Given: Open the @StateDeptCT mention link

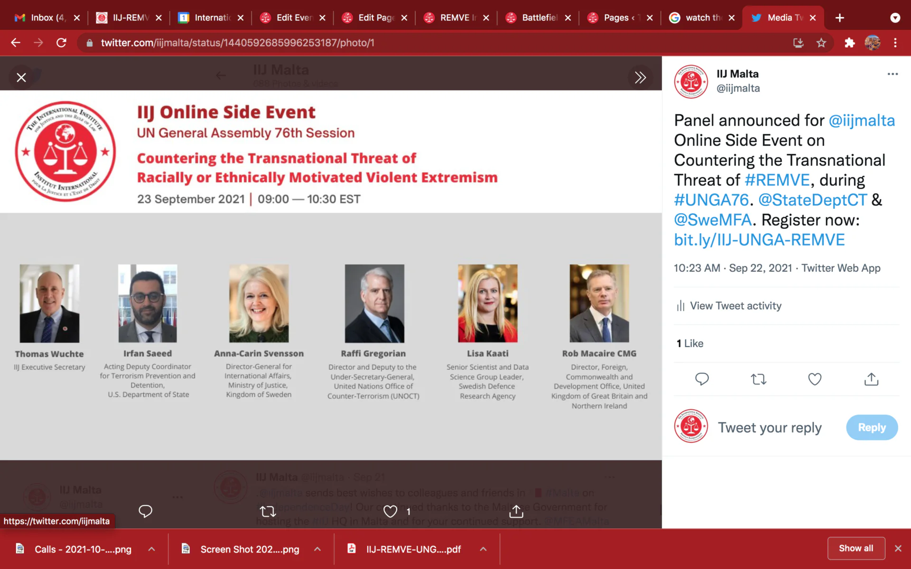Looking at the screenshot, I should point(813,200).
